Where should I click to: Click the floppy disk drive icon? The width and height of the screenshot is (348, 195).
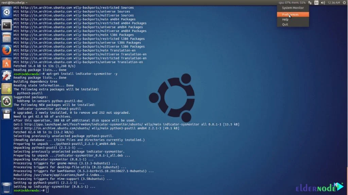point(6,114)
